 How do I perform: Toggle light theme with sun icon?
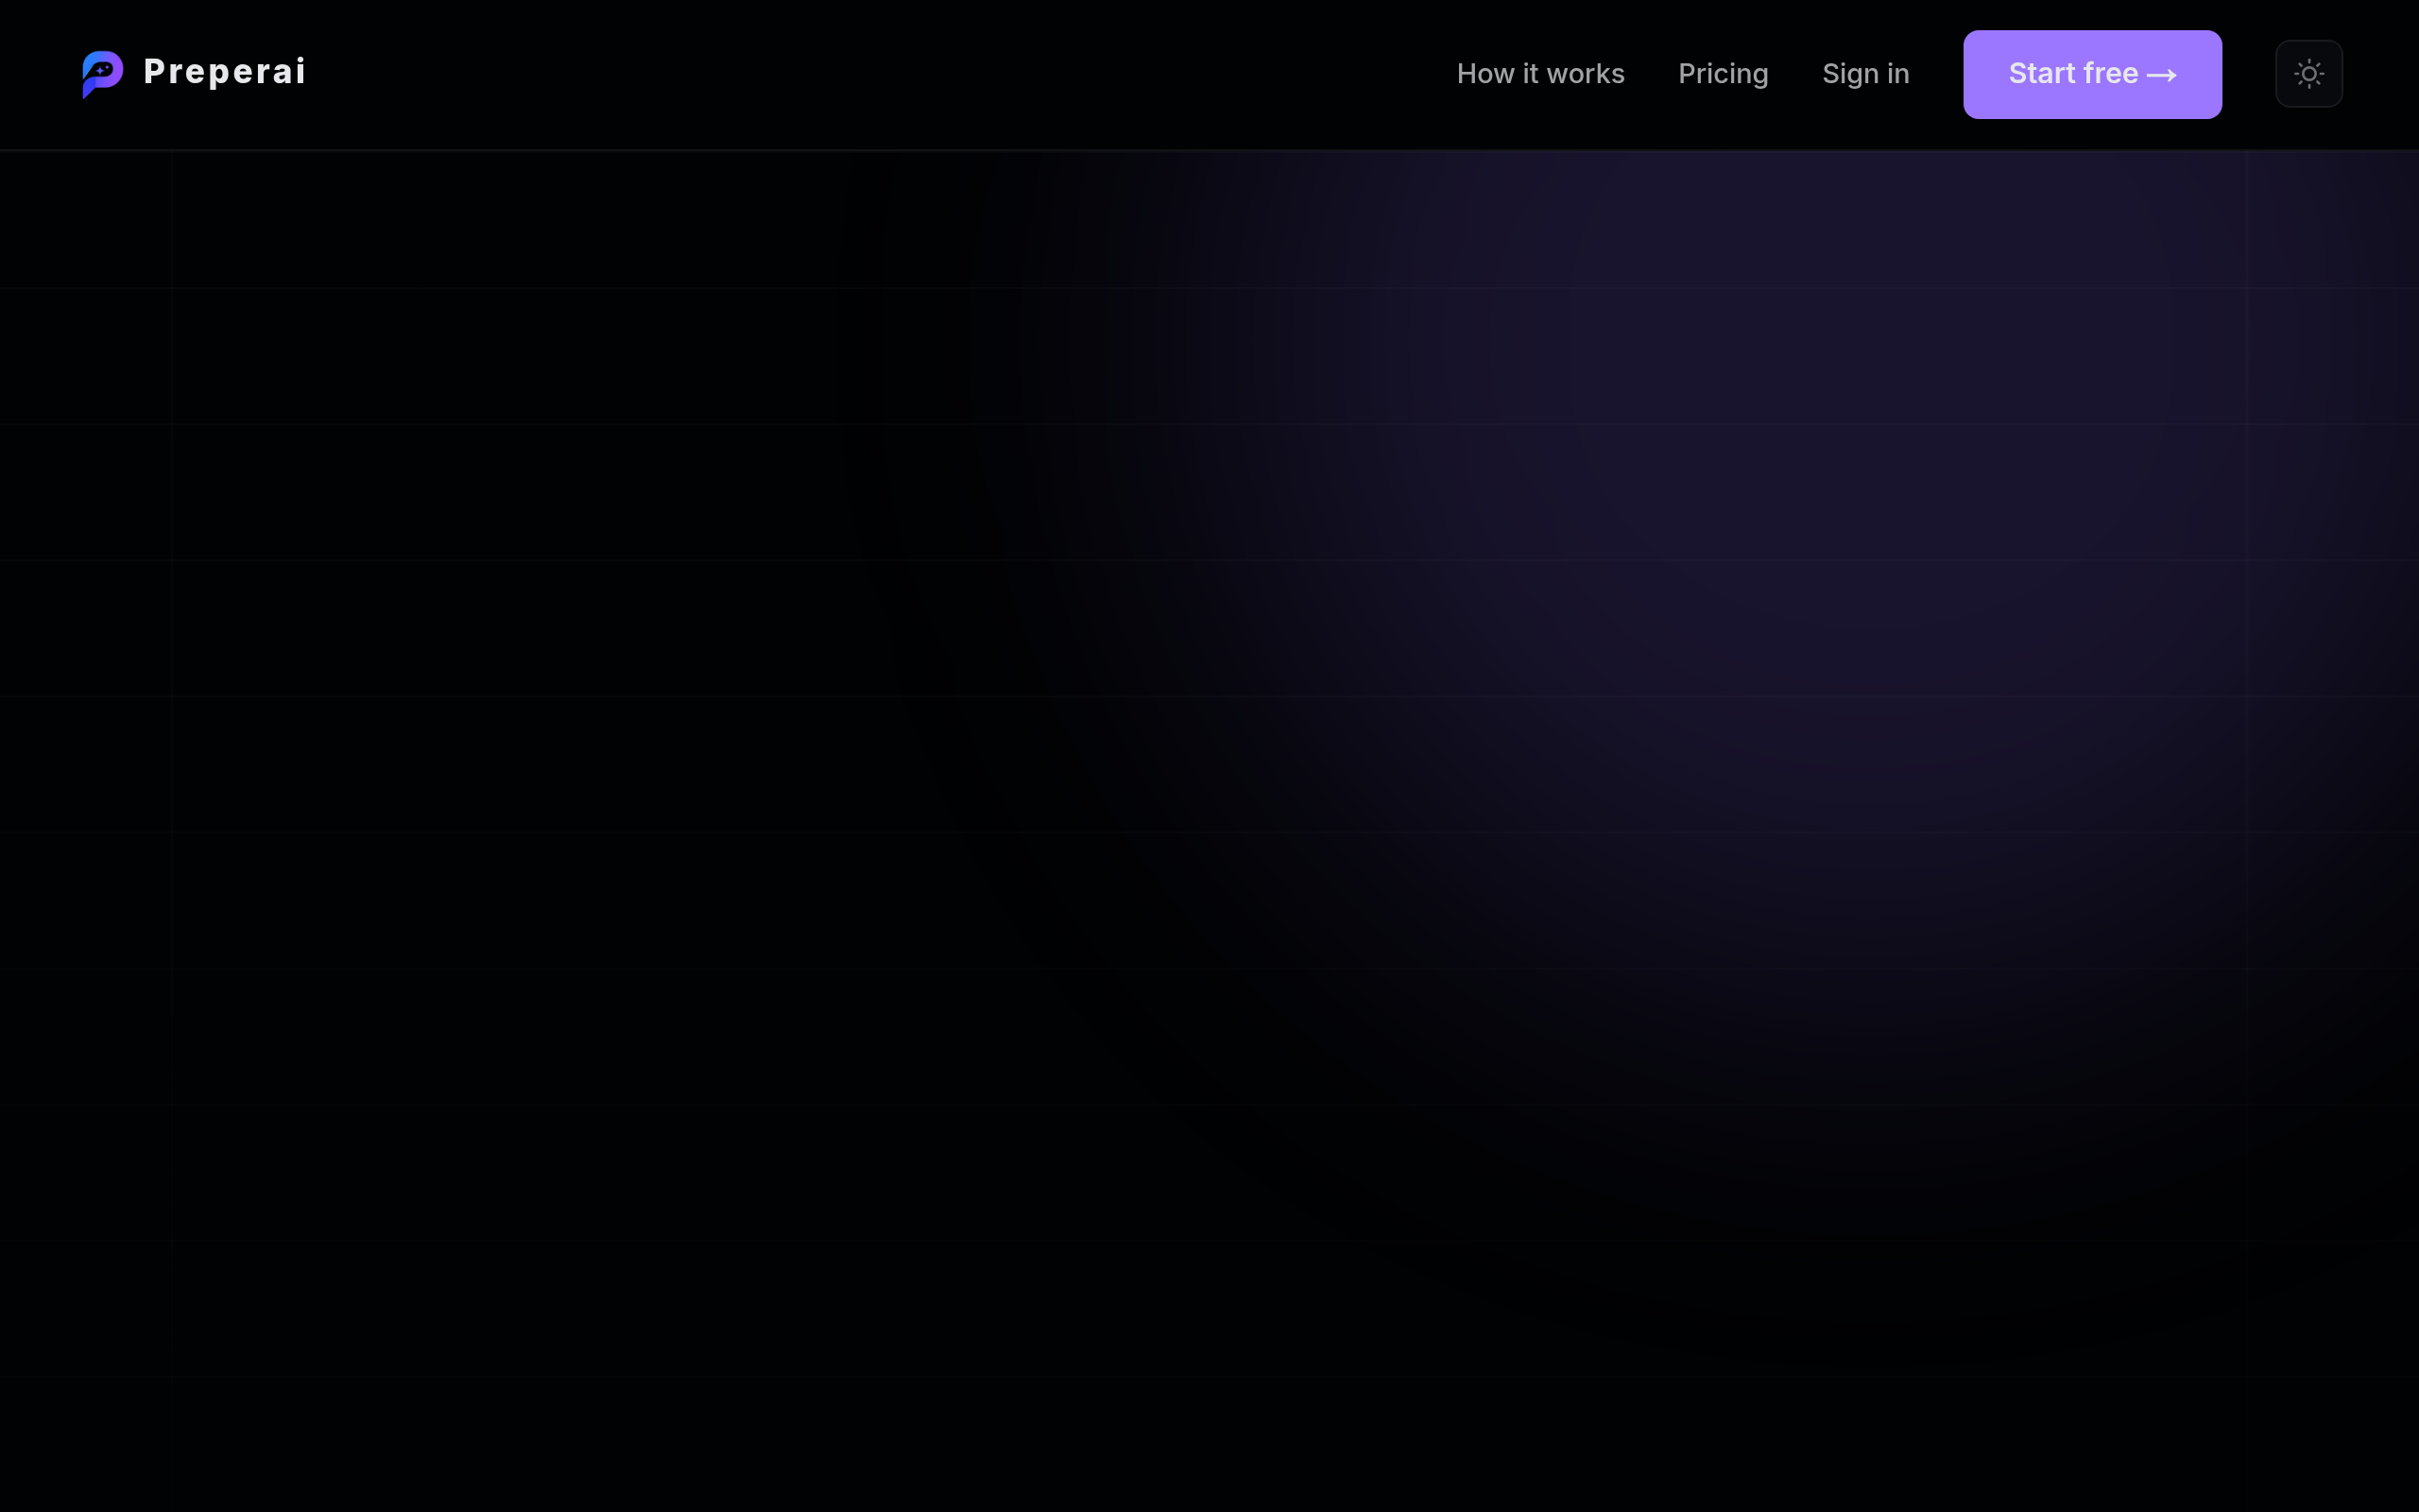click(x=2309, y=74)
